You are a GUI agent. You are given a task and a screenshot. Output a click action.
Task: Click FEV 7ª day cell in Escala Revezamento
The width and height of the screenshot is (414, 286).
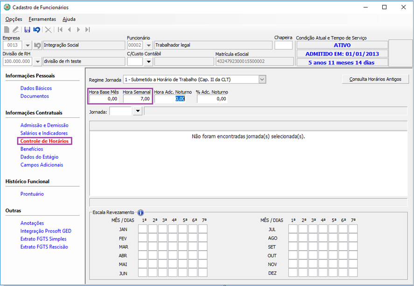click(203, 238)
